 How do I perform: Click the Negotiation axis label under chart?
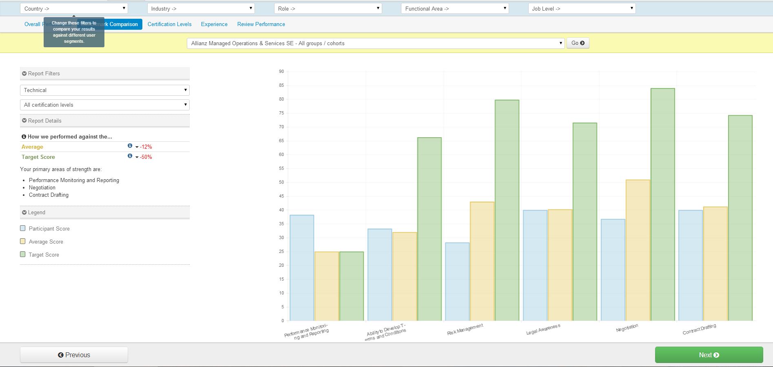coord(627,328)
